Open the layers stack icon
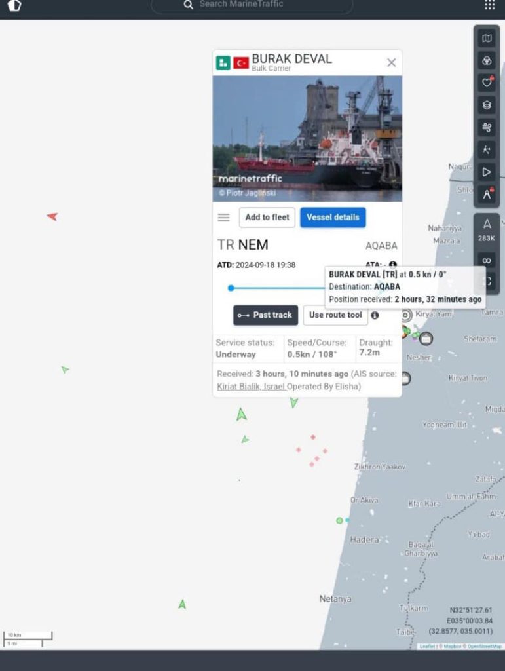 (487, 105)
